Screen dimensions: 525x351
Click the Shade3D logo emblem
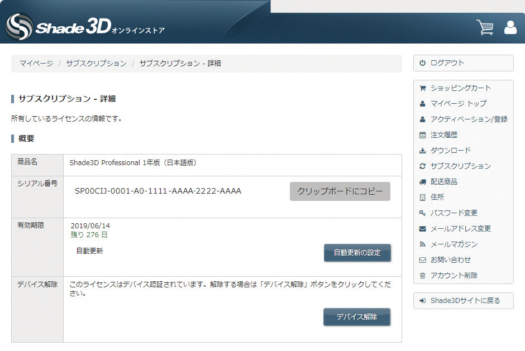19,26
